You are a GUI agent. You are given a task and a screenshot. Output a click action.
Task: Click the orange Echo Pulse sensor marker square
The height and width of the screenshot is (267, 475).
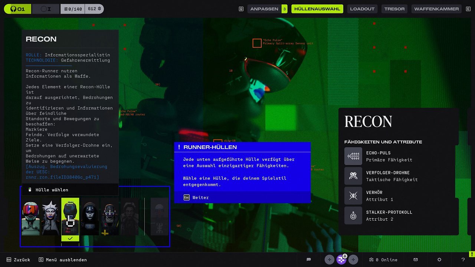coord(257,43)
